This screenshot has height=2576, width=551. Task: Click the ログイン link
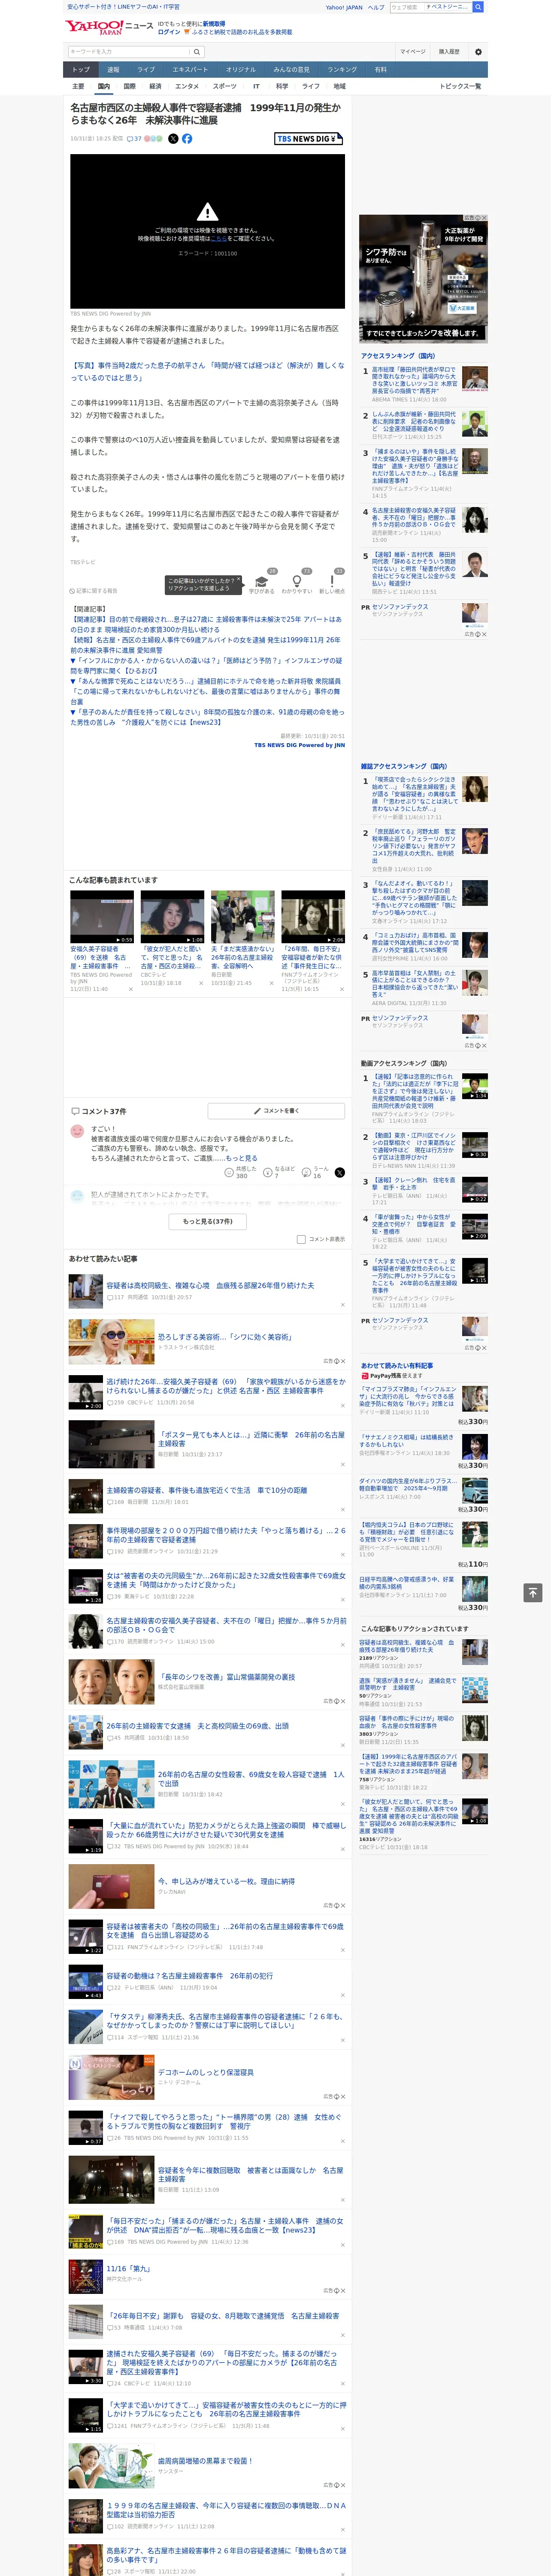pos(169,32)
